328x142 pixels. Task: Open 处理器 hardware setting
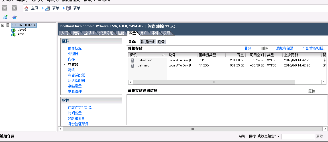coord(73,54)
